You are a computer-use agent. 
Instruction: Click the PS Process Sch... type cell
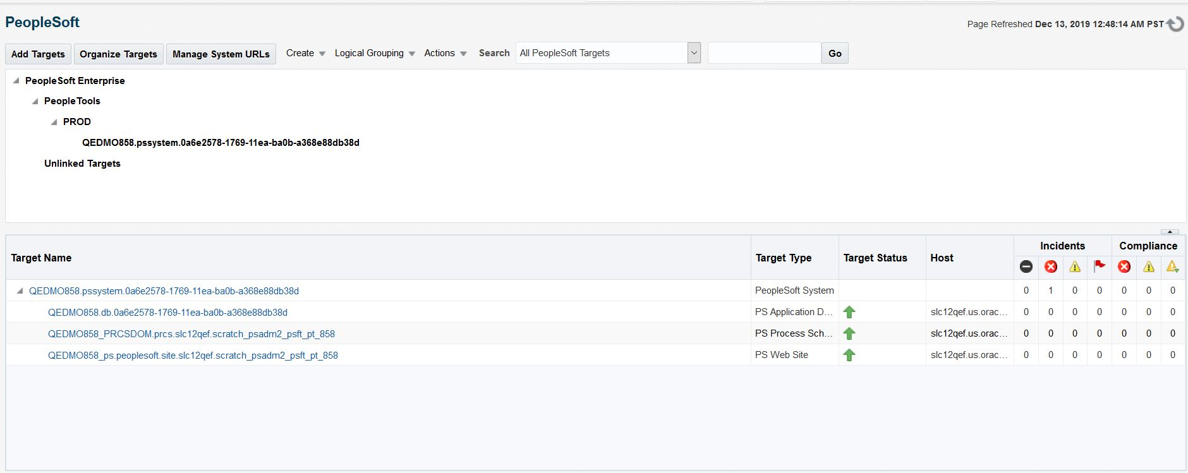coord(794,333)
